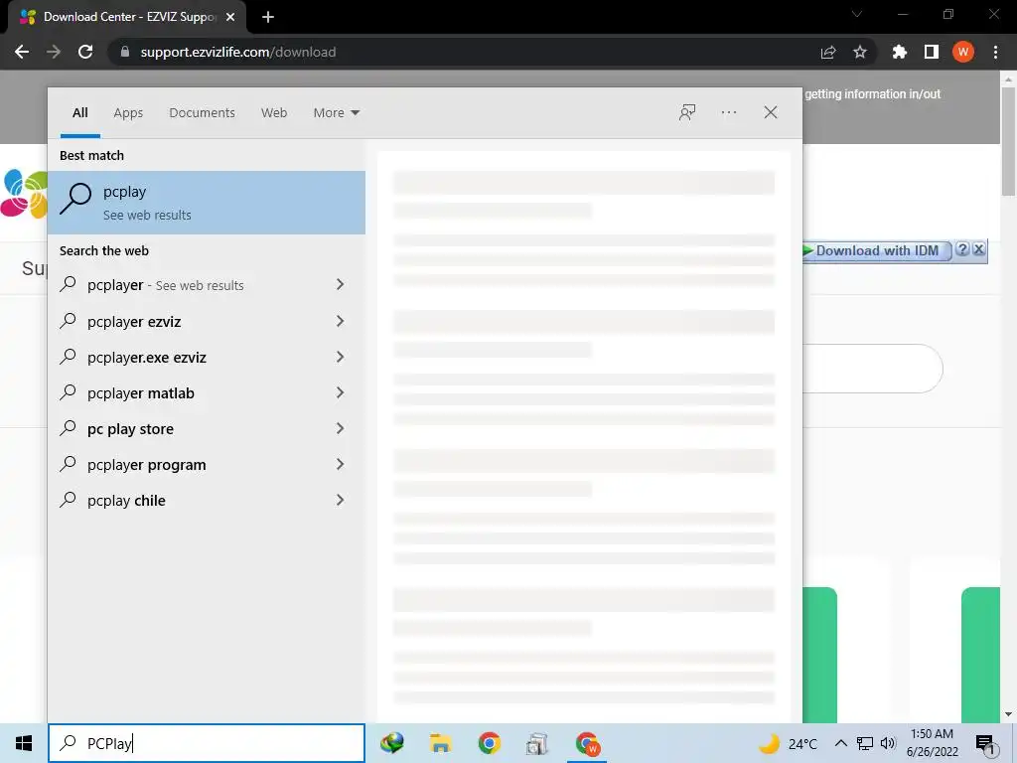
Task: Open the notification center icon
Action: click(x=986, y=745)
